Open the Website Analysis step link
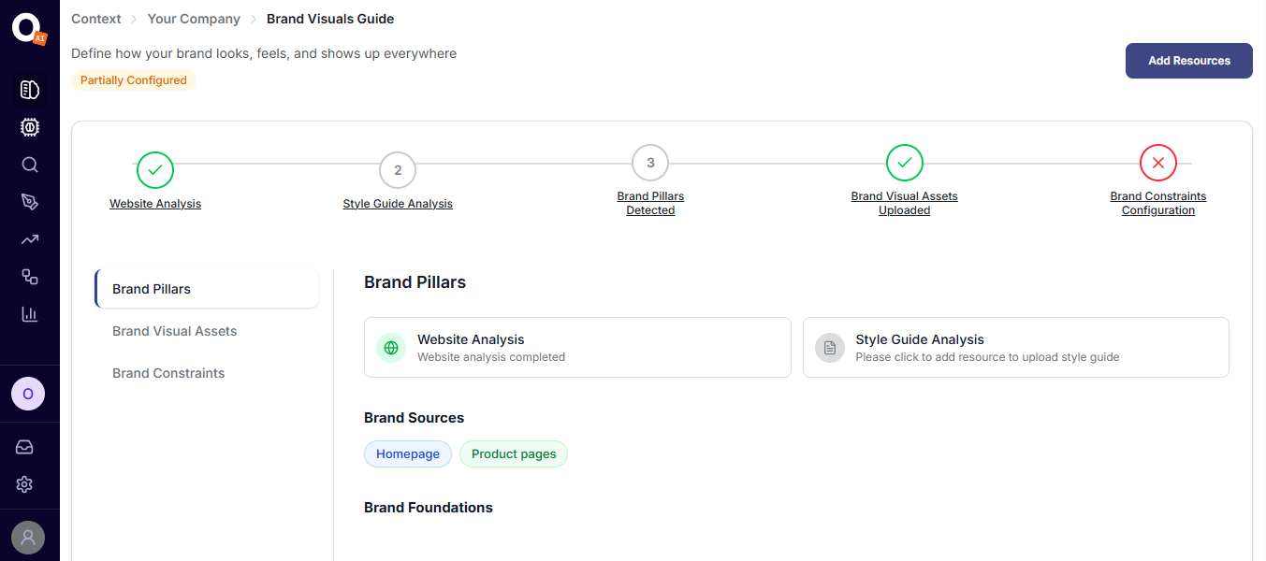Screen dimensions: 1266x561 coord(155,204)
